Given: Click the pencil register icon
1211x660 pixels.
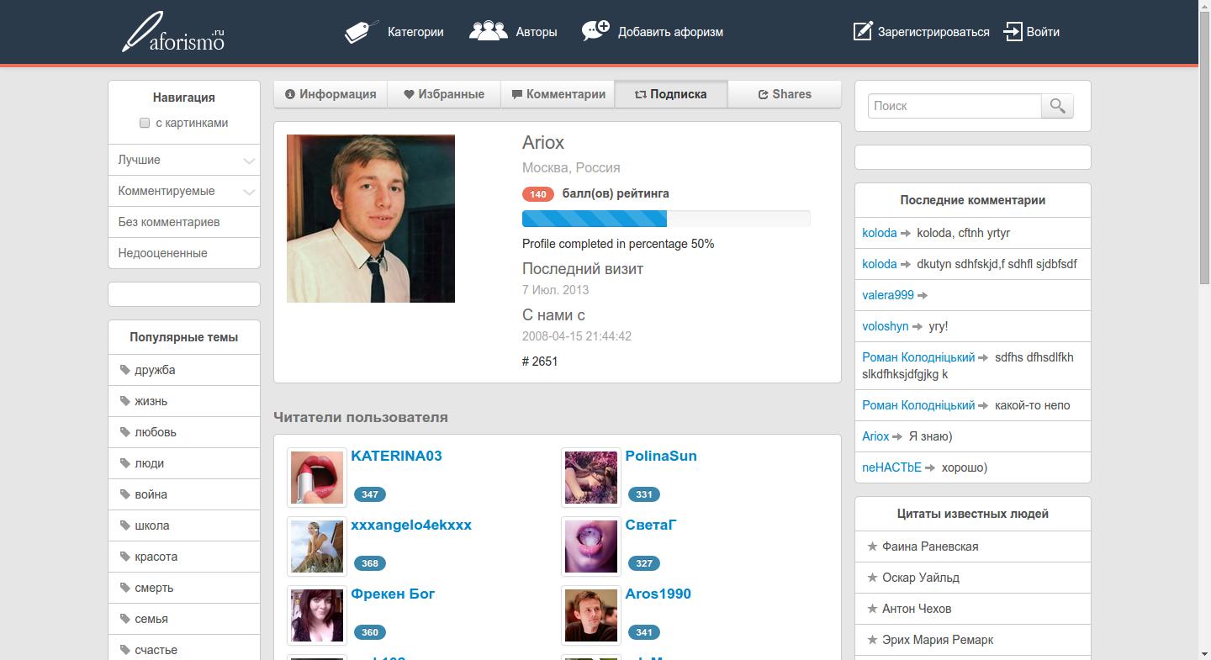Looking at the screenshot, I should click(x=863, y=31).
